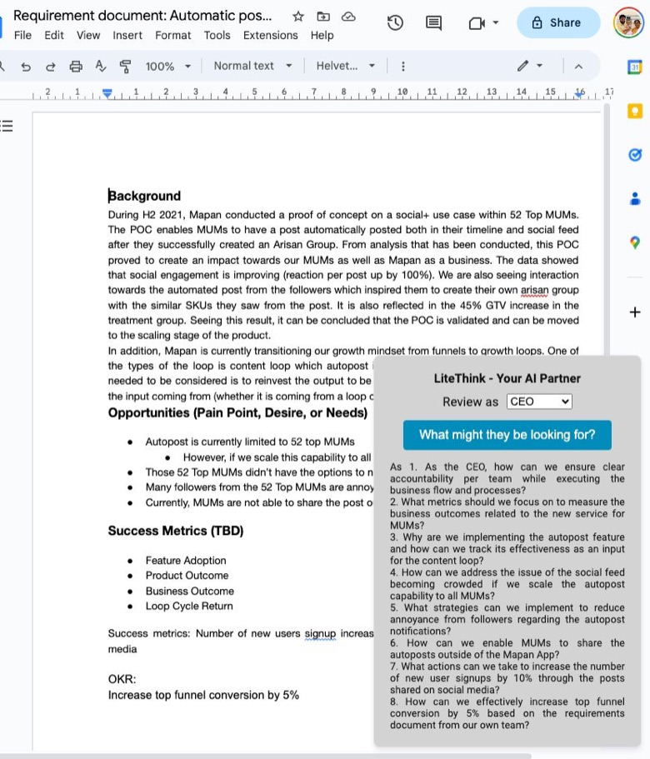Viewport: 650px width, 759px height.
Task: Click the 'OKR:' line
Action: pyautogui.click(x=122, y=679)
